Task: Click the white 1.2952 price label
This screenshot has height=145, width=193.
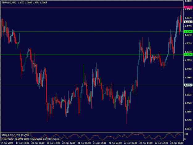Action: [188, 85]
